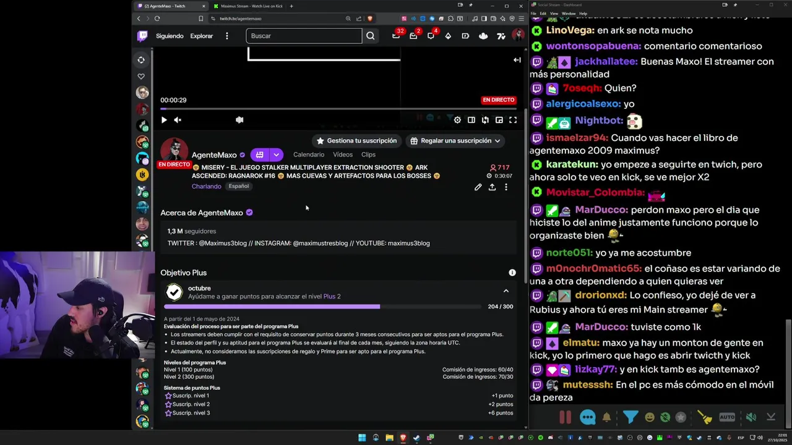Open the Window menu in Social Stream
This screenshot has height=445, width=792.
click(568, 14)
